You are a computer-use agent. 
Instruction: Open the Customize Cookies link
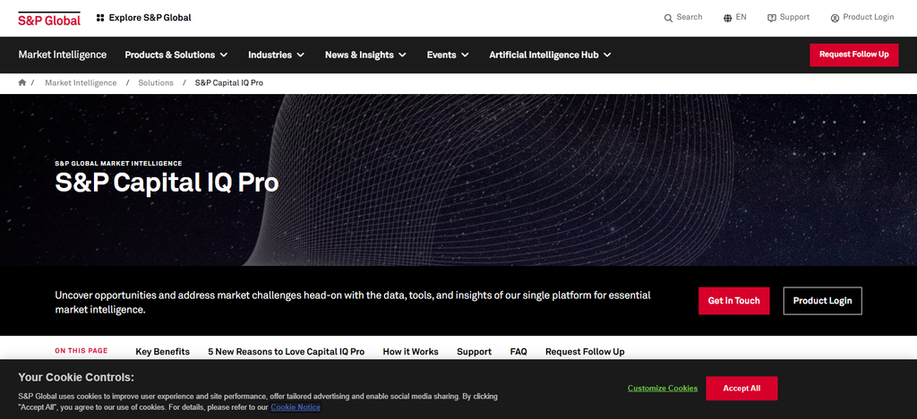(x=663, y=388)
